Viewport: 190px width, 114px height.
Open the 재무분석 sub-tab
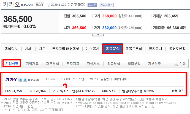[53, 63]
